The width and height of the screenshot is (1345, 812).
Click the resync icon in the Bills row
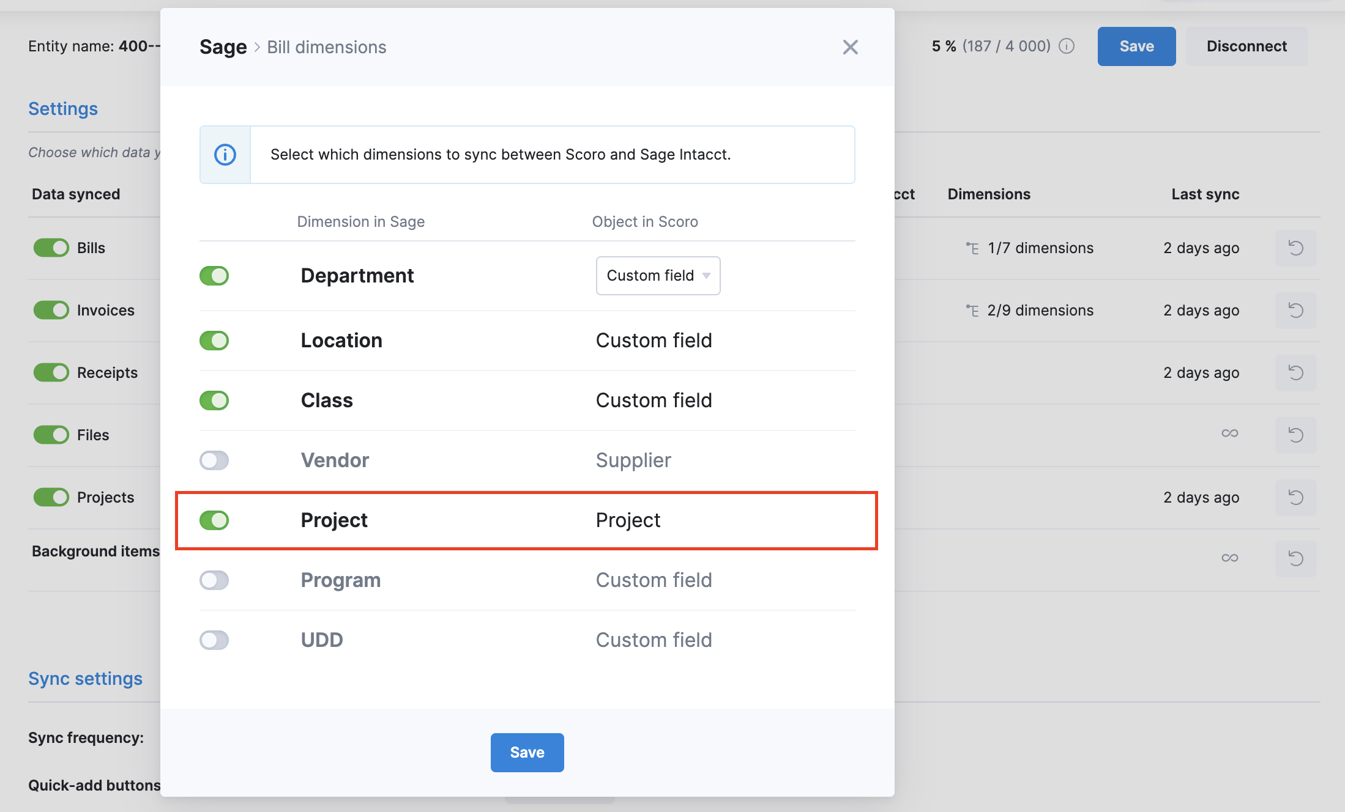(x=1295, y=248)
